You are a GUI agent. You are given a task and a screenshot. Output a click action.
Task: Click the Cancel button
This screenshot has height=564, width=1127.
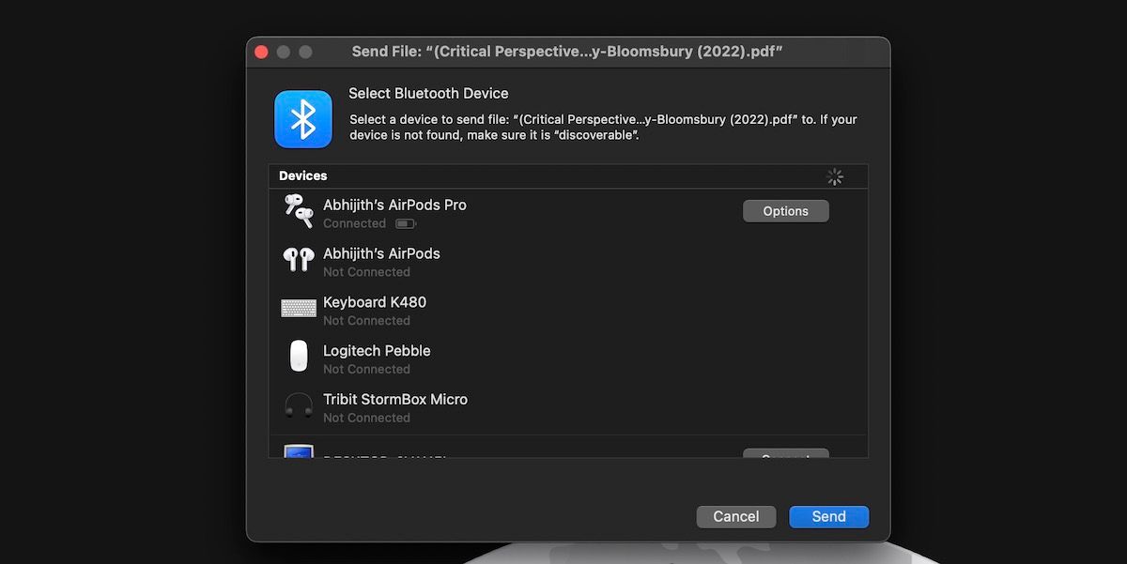click(735, 516)
